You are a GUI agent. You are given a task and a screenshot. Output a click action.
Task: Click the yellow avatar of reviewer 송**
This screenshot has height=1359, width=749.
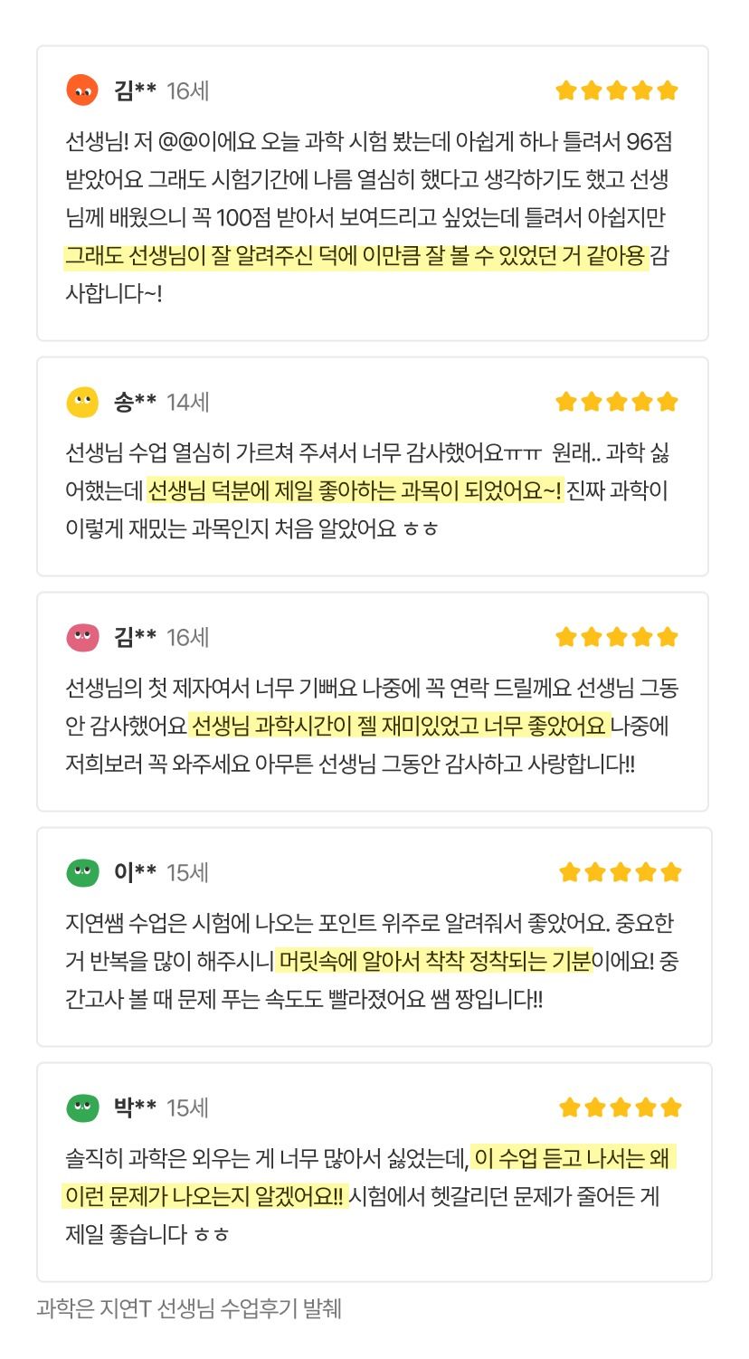82,402
